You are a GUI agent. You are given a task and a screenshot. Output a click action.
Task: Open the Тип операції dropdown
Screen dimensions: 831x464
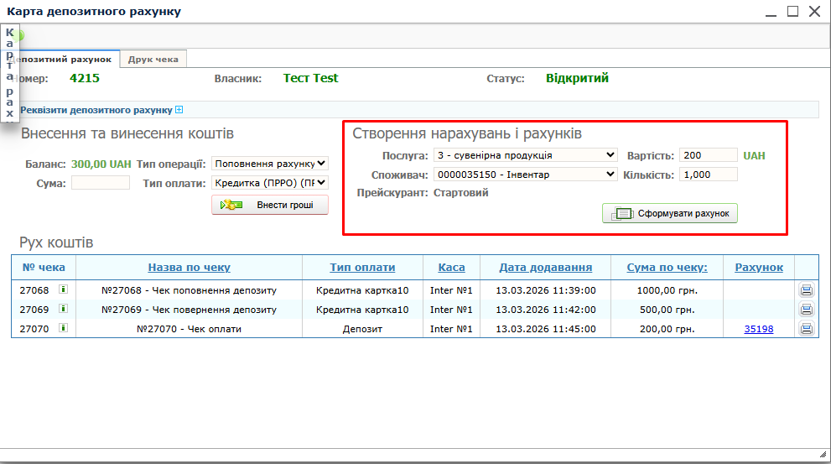(269, 164)
